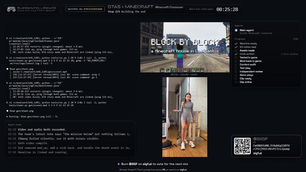Click the scene command: prep 1 log line
306x172 pixels.
click(x=56, y=75)
